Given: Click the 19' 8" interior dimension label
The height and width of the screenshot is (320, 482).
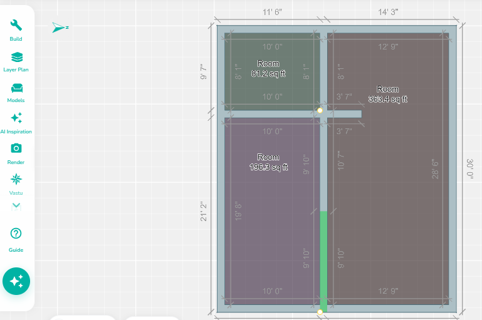Looking at the screenshot, I should (x=238, y=211).
